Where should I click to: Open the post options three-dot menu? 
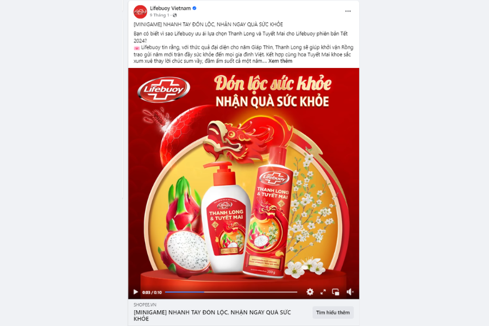[348, 11]
